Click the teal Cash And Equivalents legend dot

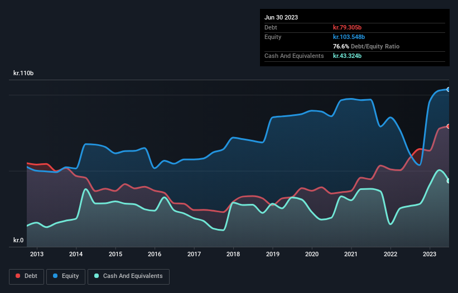[x=97, y=276]
